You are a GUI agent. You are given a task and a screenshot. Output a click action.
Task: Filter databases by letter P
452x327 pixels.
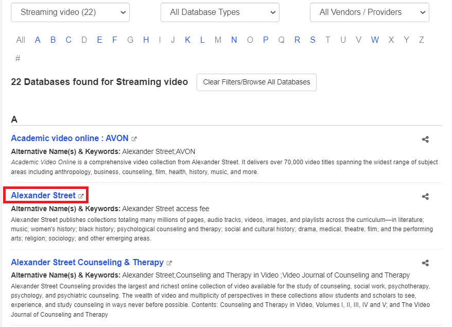pyautogui.click(x=266, y=40)
